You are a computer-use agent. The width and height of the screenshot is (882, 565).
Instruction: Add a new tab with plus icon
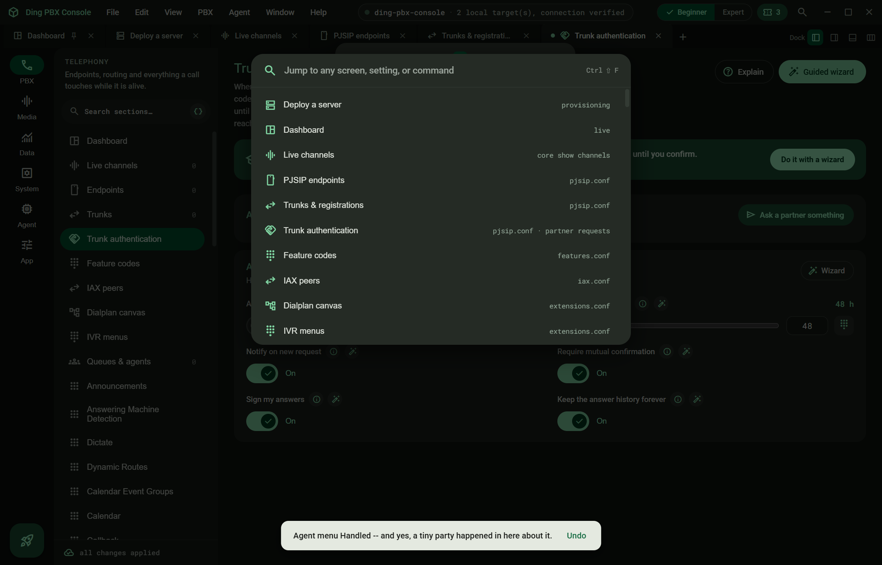pos(683,37)
